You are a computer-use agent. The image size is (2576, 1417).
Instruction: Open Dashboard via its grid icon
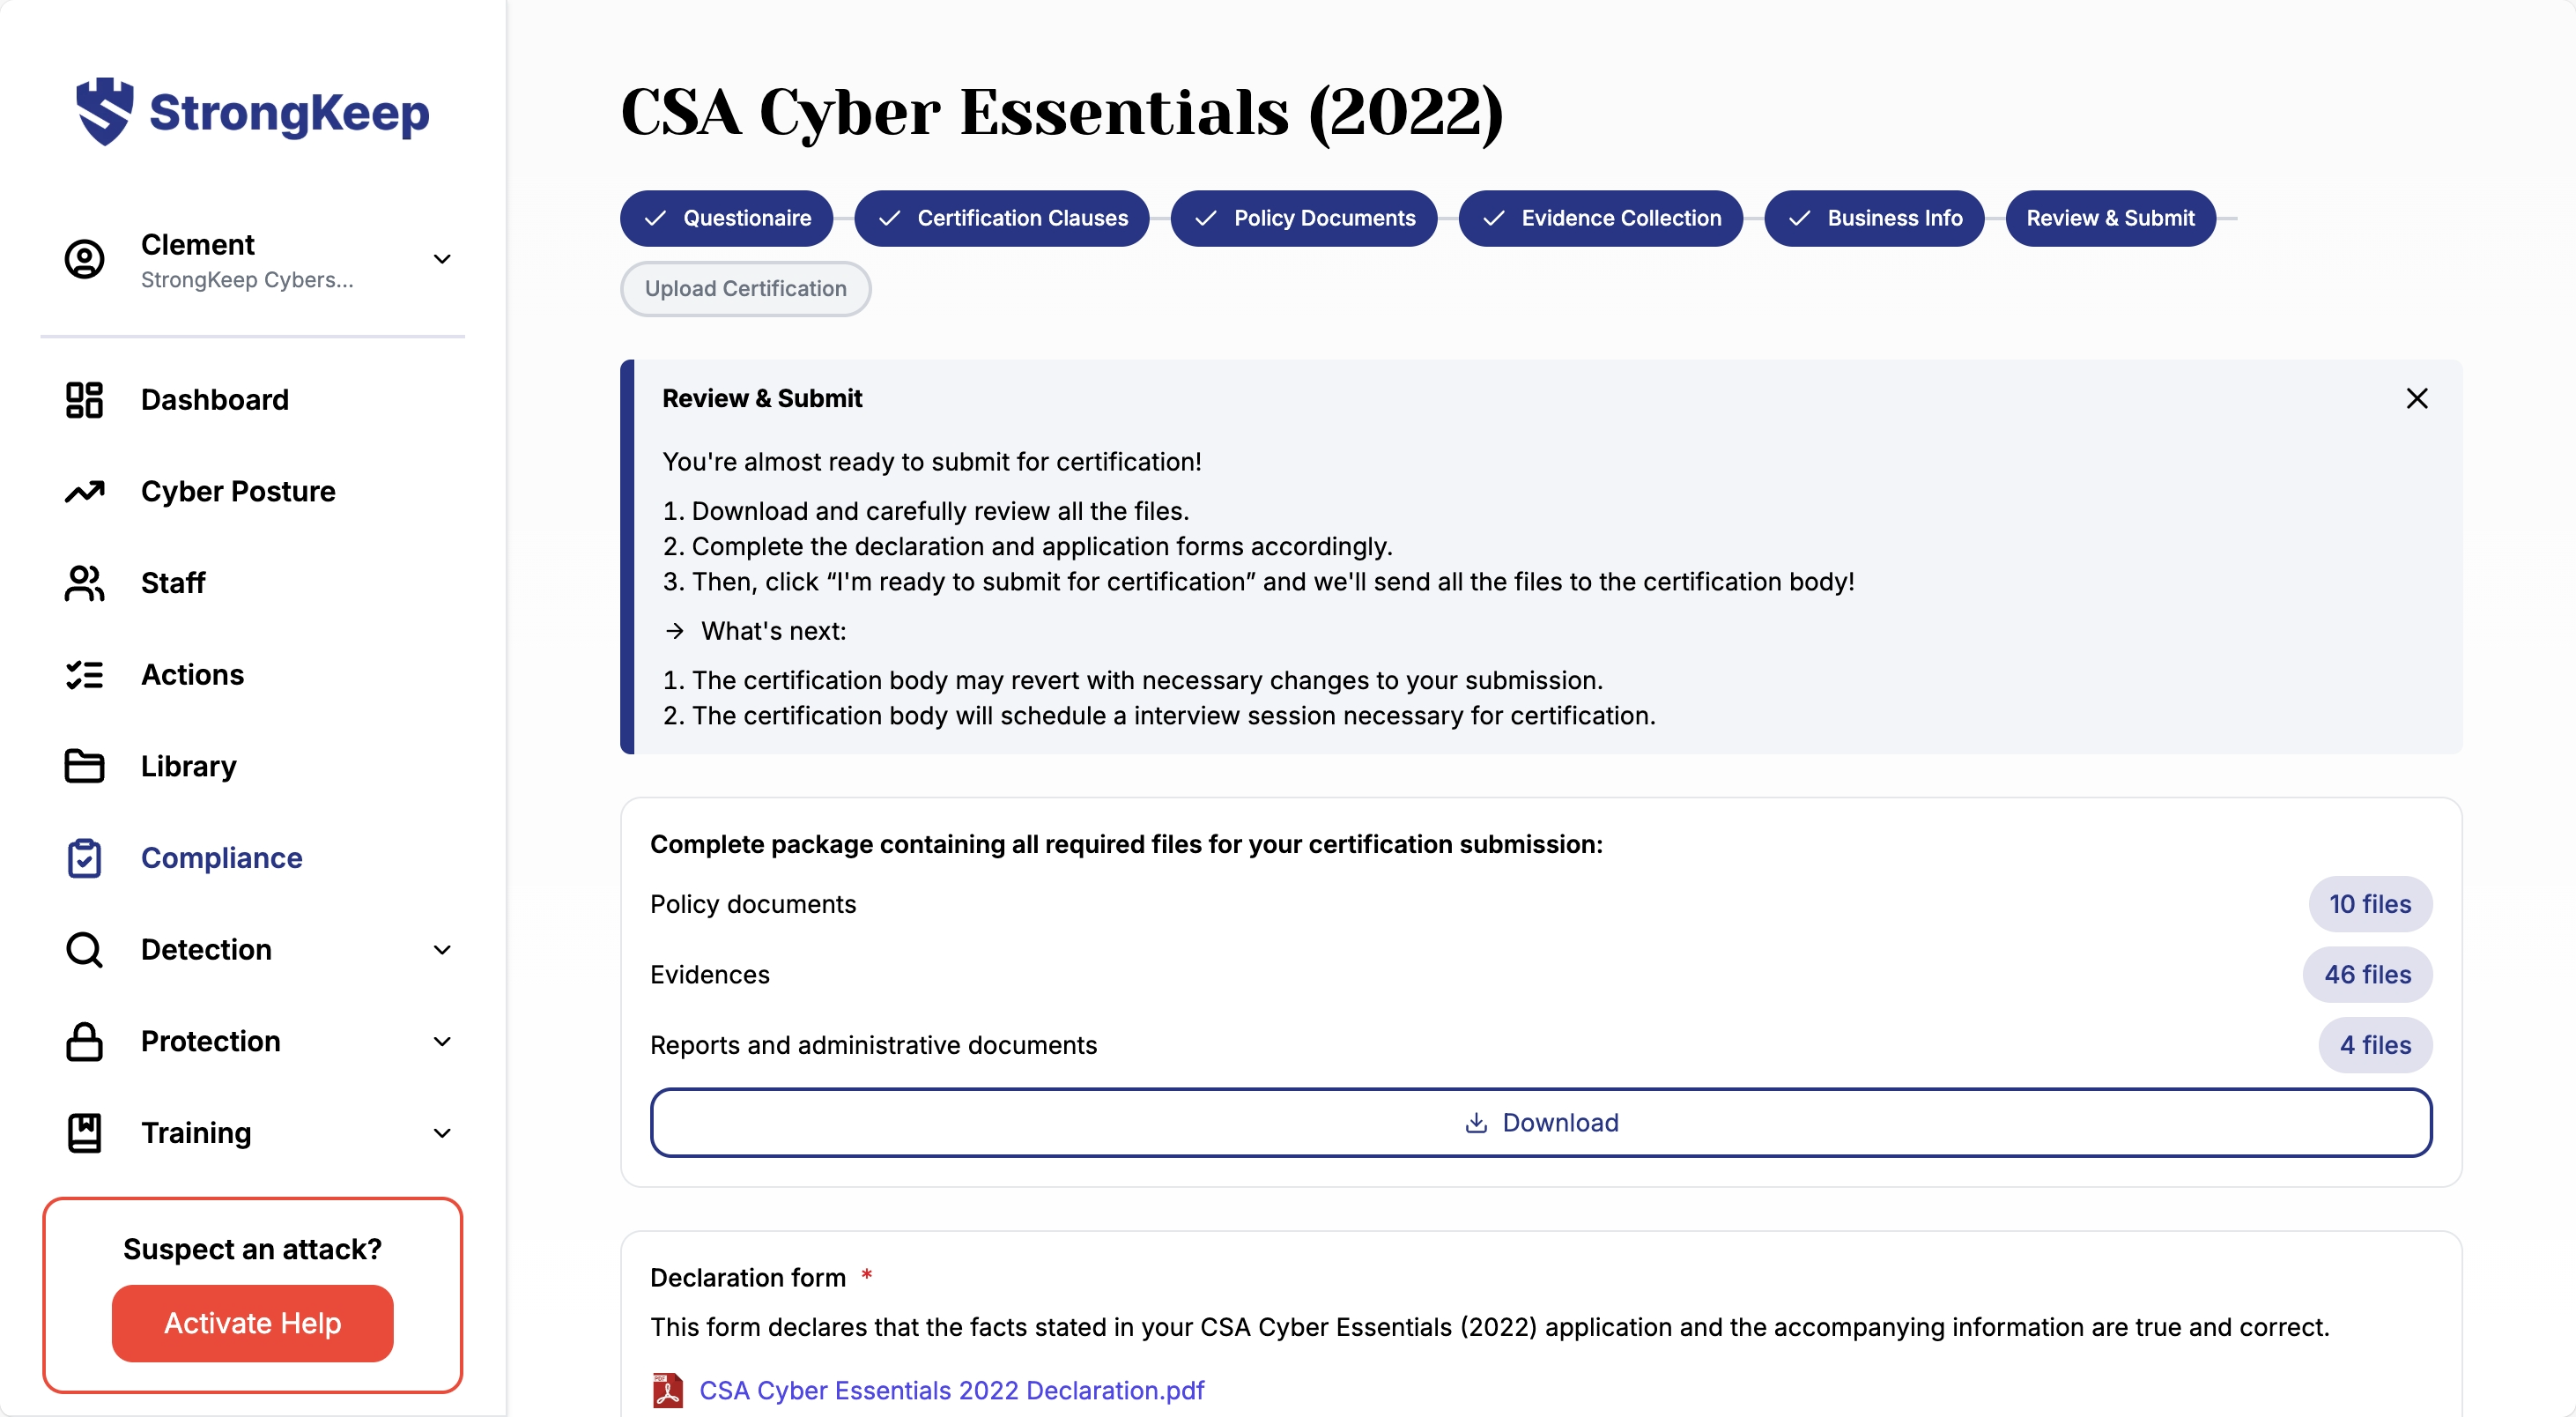tap(84, 400)
